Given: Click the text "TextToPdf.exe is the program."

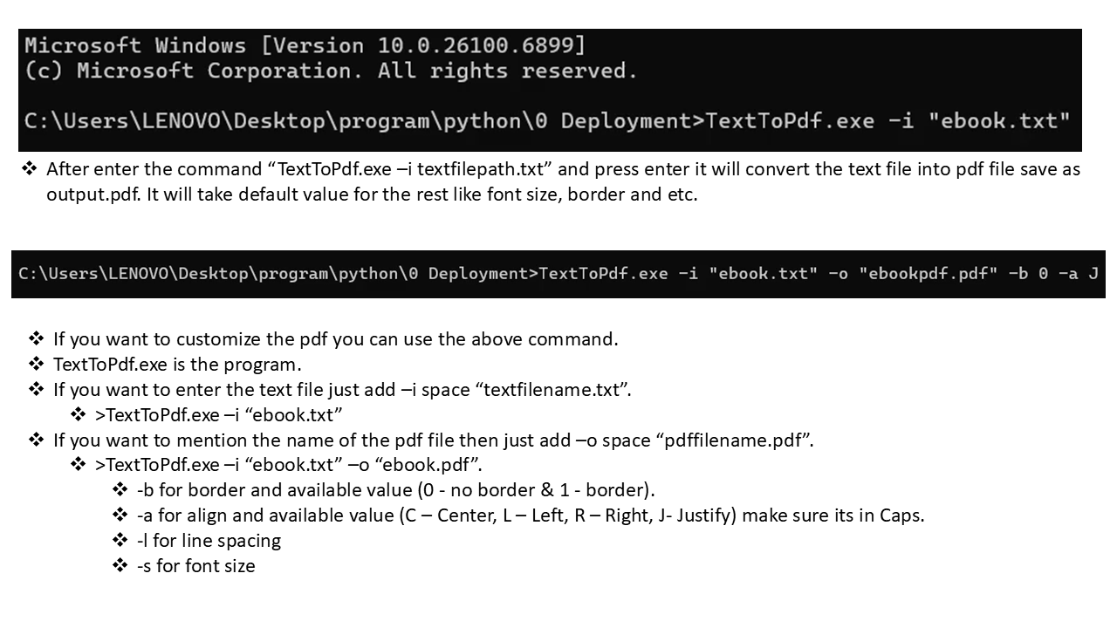Looking at the screenshot, I should point(177,364).
